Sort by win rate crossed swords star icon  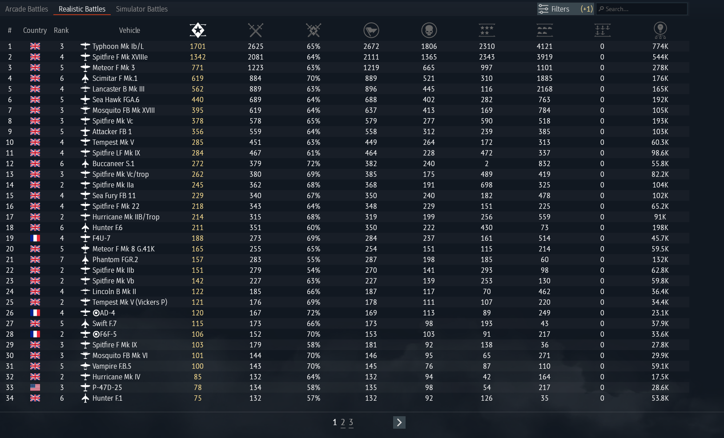(x=314, y=30)
